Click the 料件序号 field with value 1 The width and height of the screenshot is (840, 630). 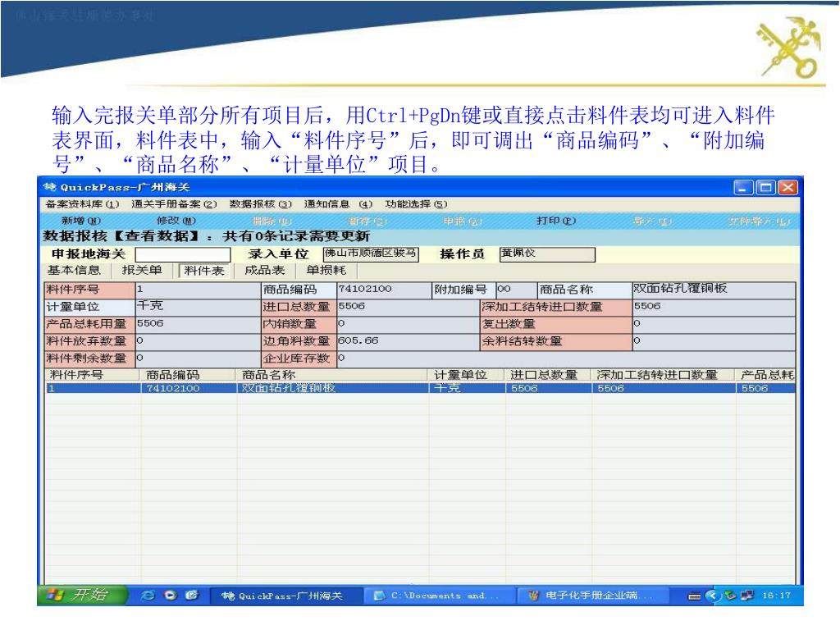197,290
